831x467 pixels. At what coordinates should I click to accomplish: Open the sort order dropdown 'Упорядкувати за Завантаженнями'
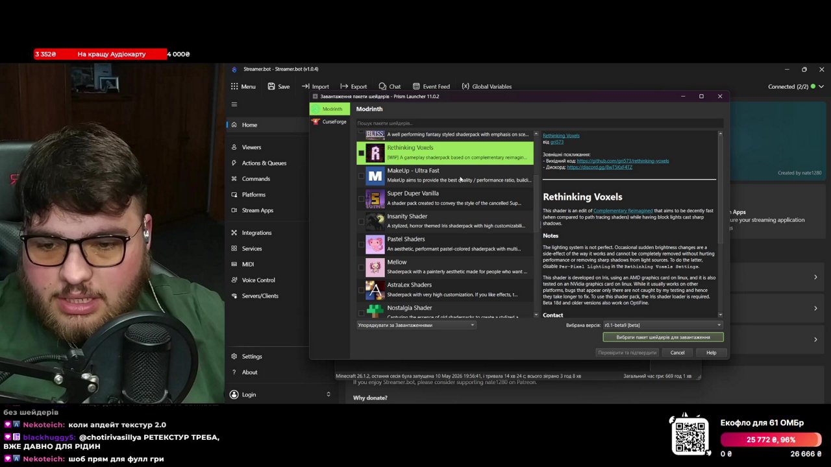point(416,325)
